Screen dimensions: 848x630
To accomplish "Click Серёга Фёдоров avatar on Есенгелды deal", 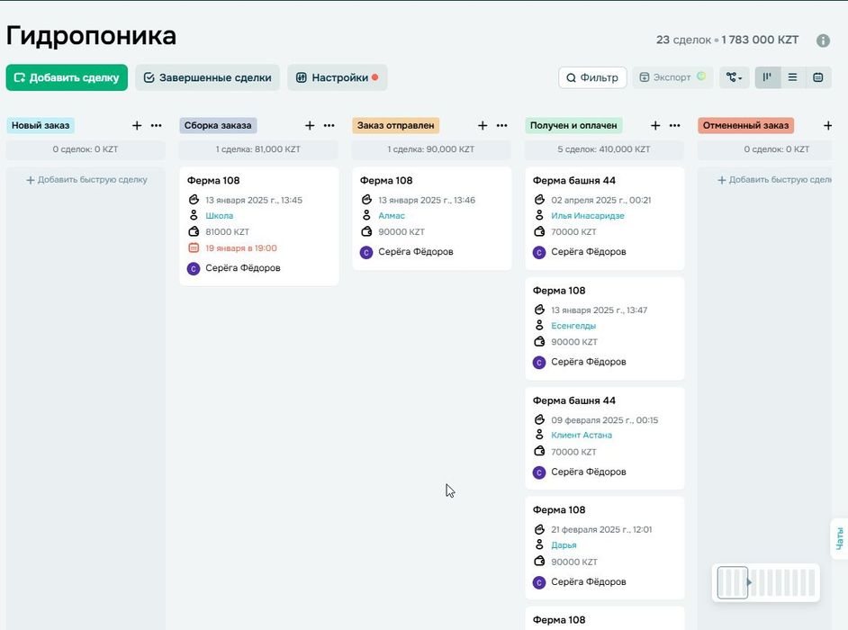I will tap(539, 363).
